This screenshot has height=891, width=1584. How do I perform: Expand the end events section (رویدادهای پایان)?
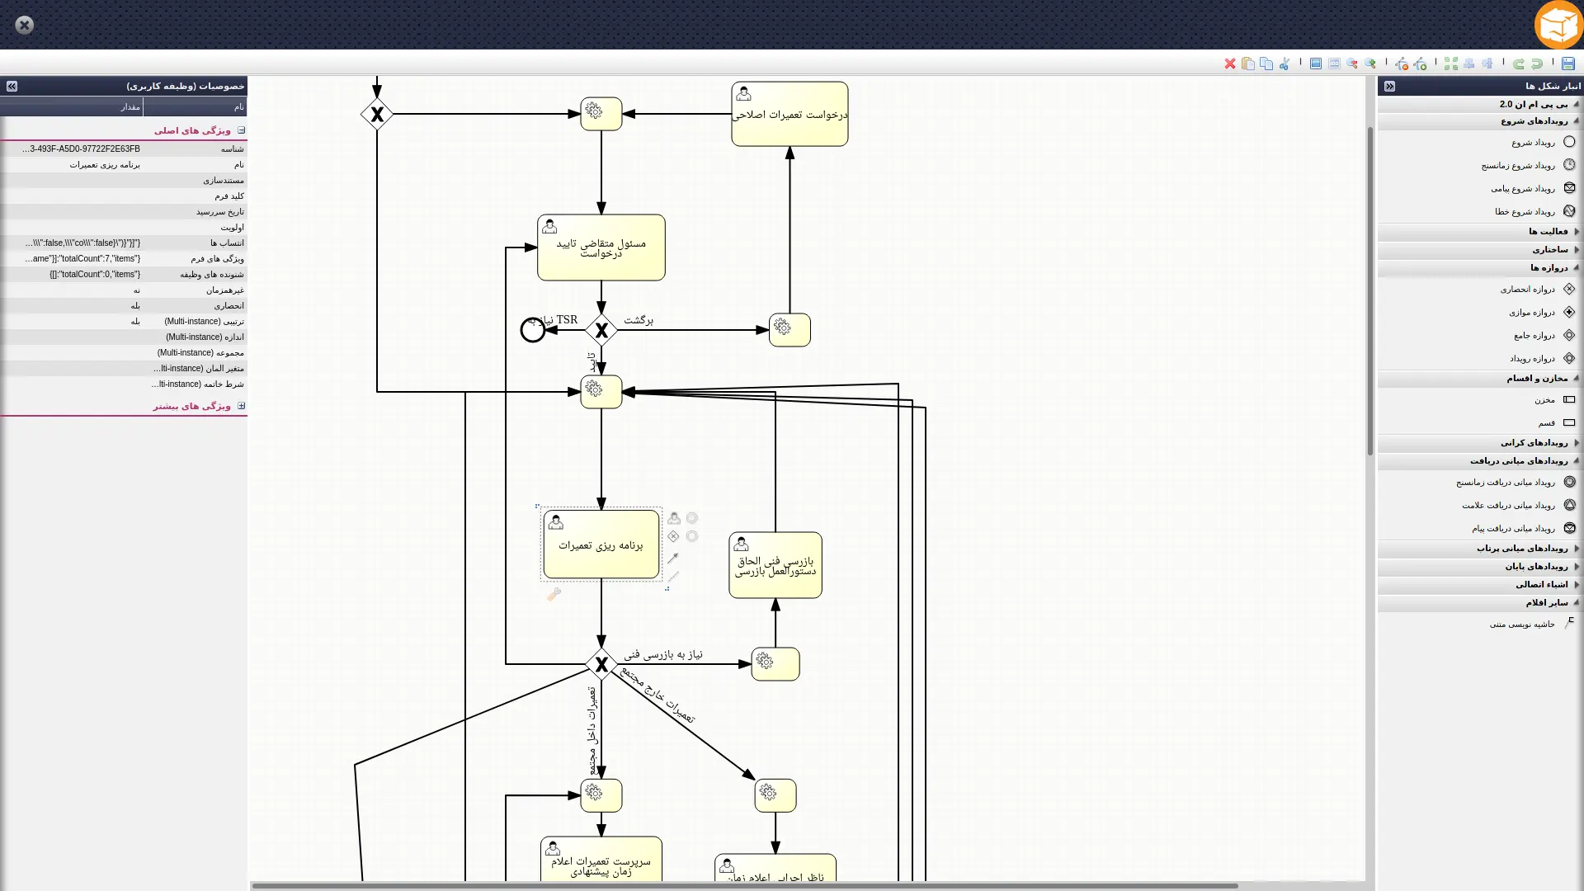1536,567
